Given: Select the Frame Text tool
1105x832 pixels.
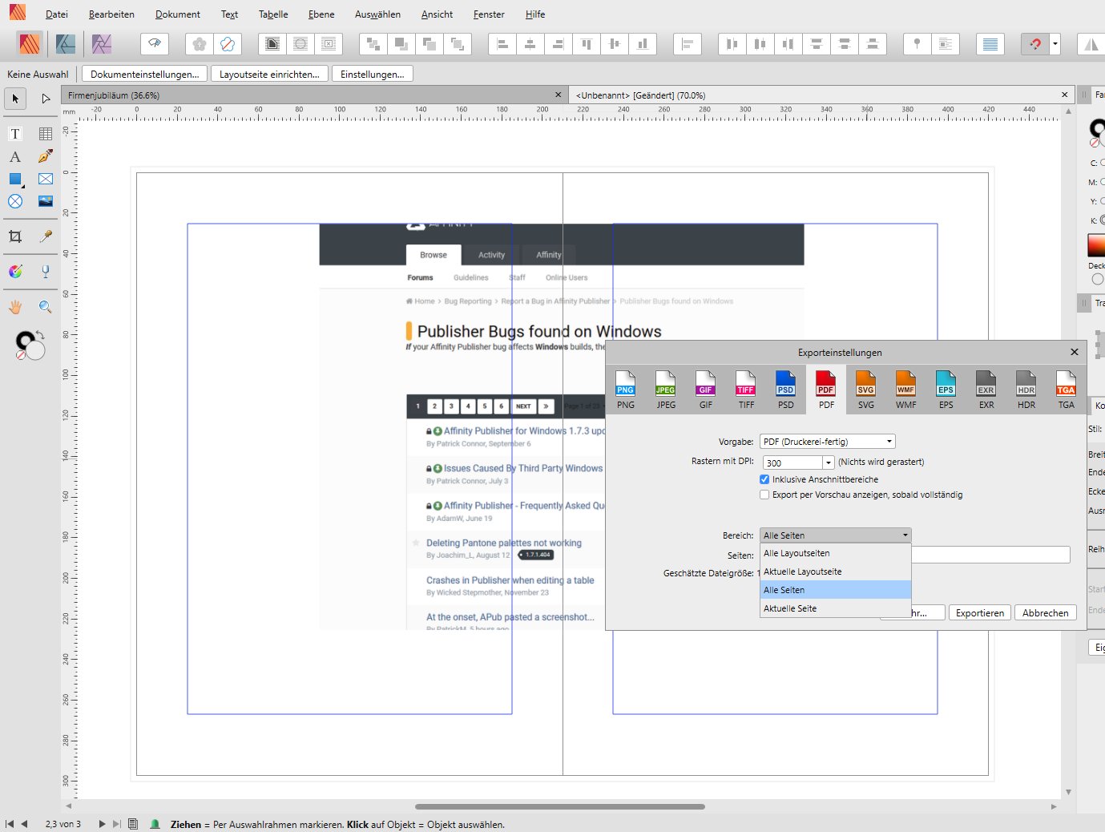Looking at the screenshot, I should click(x=15, y=134).
